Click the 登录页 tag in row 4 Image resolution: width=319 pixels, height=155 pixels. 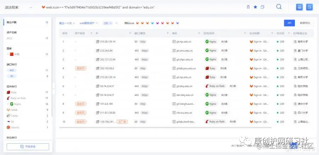[x=80, y=68]
